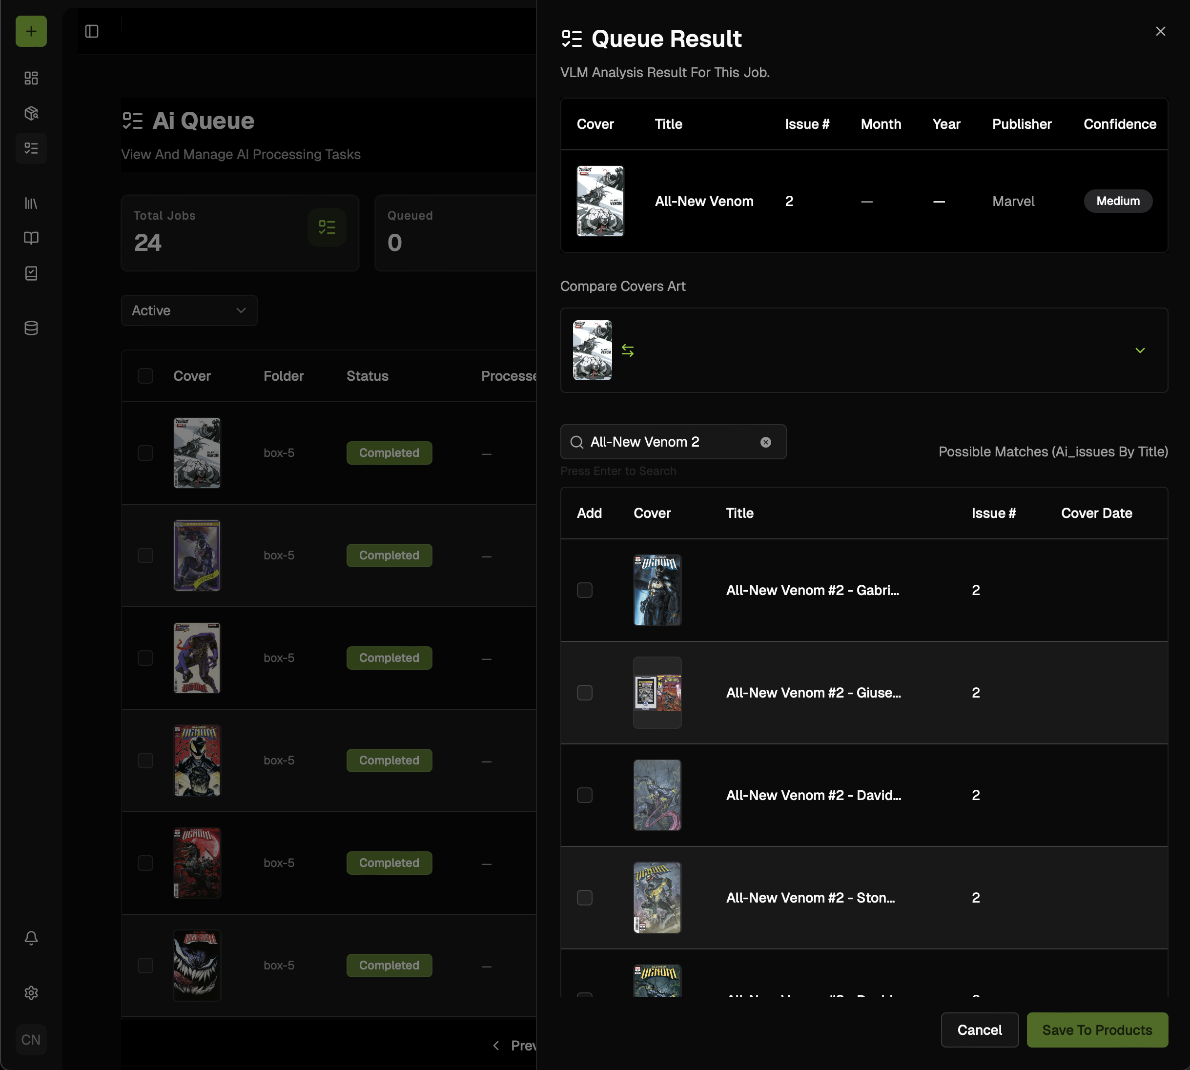
Task: Expand the Compare Covers Art chevron
Action: pos(1139,350)
